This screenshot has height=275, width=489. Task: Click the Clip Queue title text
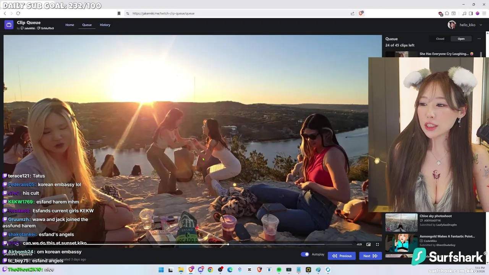point(29,23)
